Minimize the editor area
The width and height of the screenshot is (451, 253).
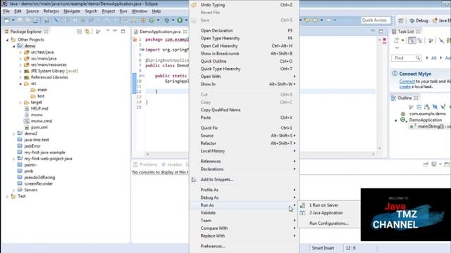point(373,31)
